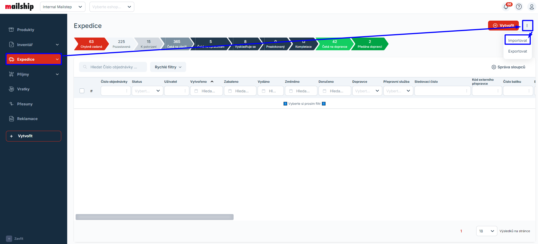Click the Zavřít collapse arrow icon
The width and height of the screenshot is (538, 244).
[x=9, y=239]
